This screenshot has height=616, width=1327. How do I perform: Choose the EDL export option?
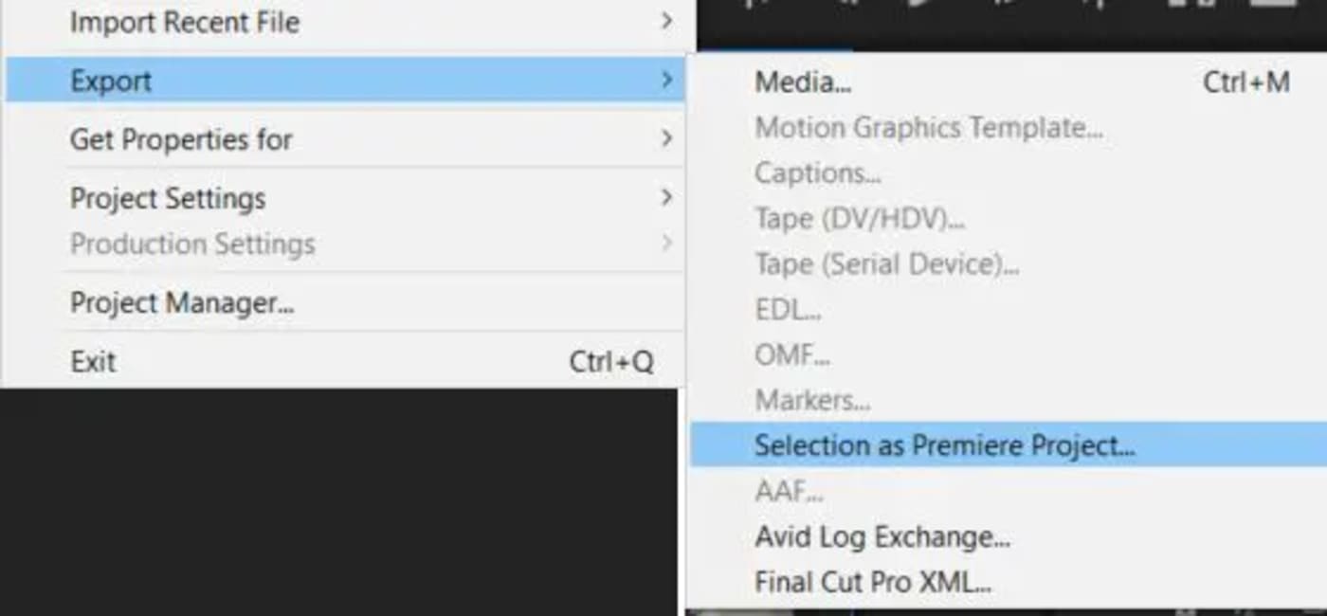pos(788,309)
